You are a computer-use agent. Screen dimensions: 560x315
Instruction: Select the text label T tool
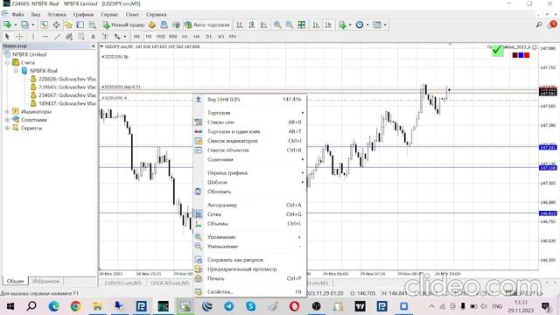click(x=105, y=37)
